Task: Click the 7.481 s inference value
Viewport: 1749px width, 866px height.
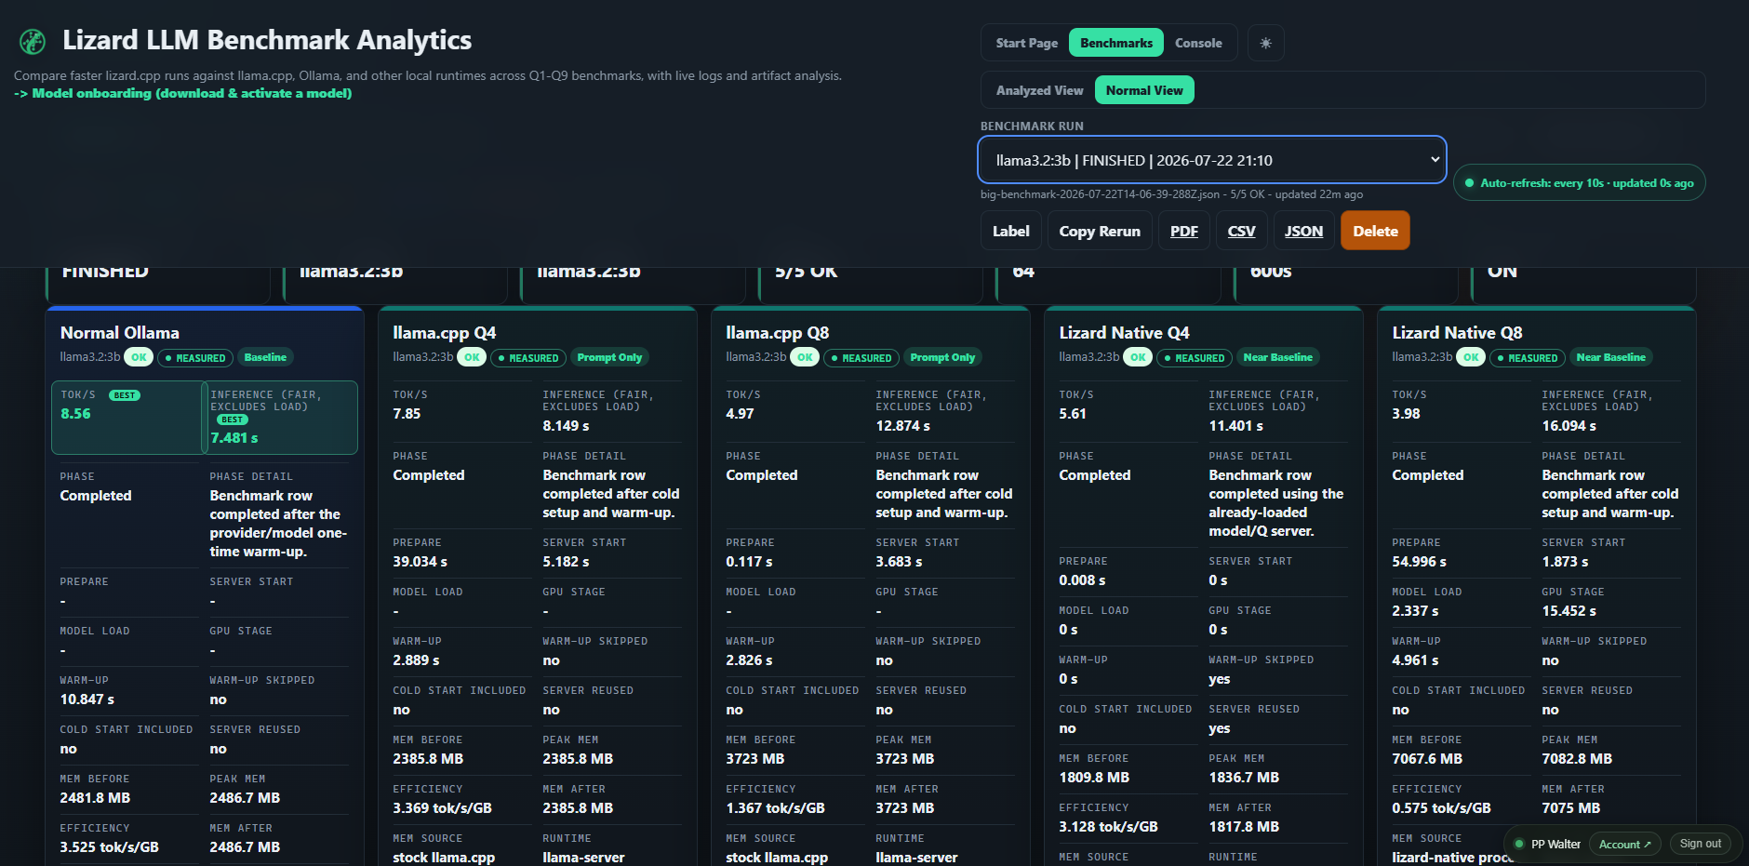Action: [234, 438]
